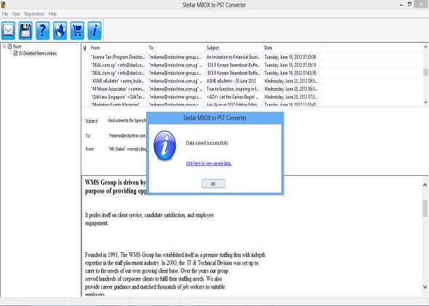The image size is (429, 306).
Task: Select the M Moser Associates email row
Action: pyautogui.click(x=201, y=89)
